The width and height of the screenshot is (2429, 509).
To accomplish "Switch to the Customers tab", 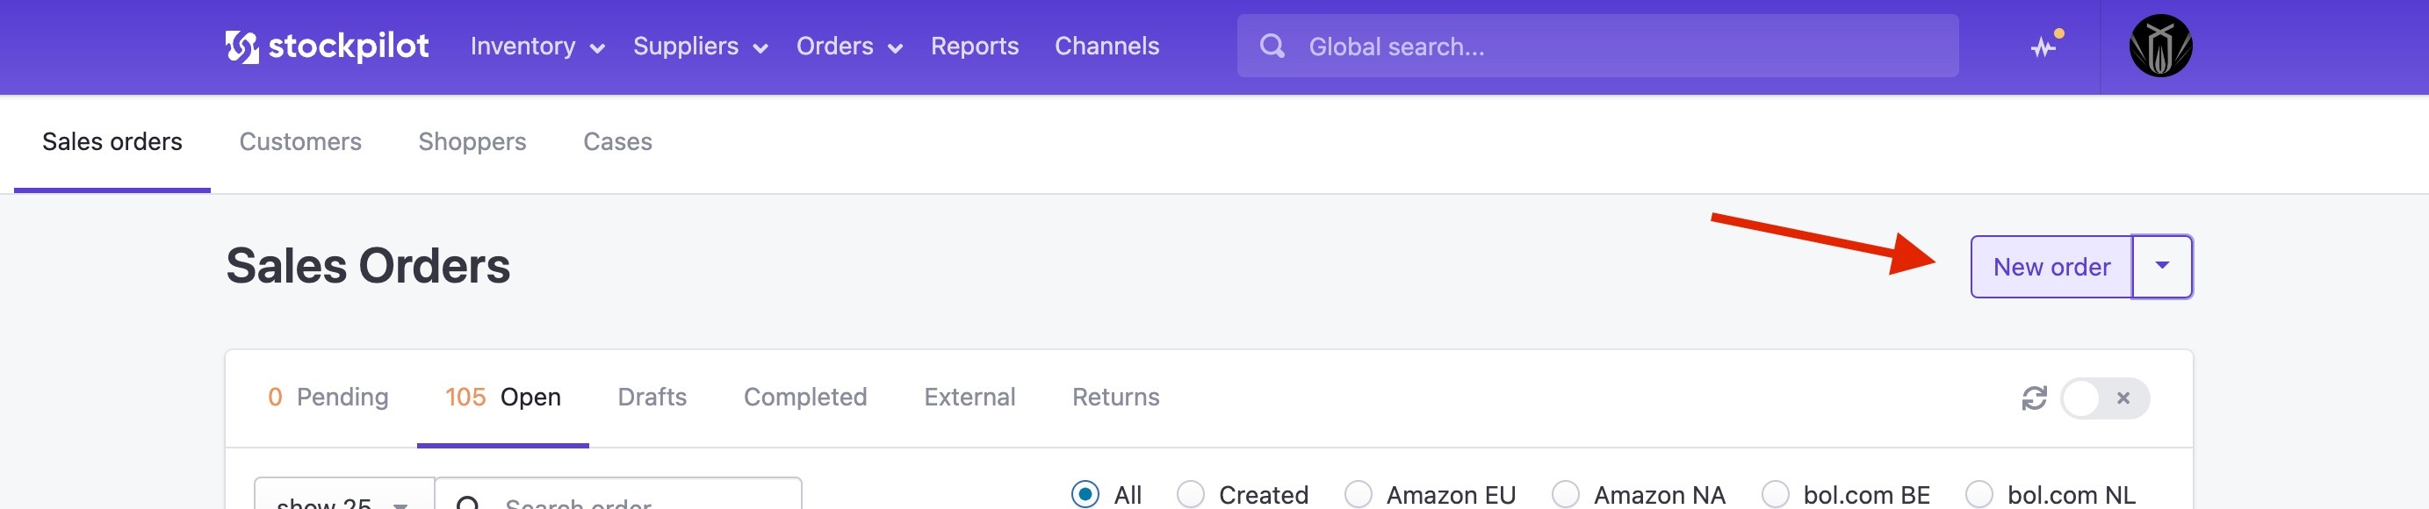I will click(x=299, y=142).
